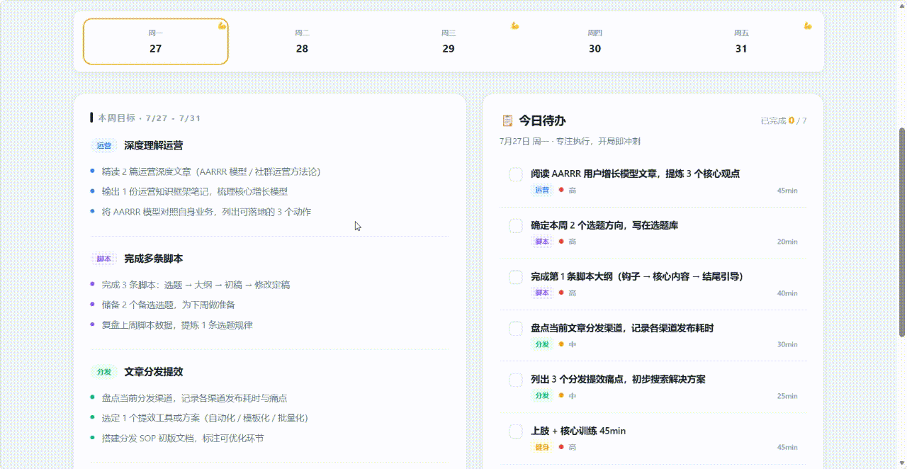Click the muscle emoji above Friday 31
Image resolution: width=907 pixels, height=469 pixels.
[x=808, y=26]
